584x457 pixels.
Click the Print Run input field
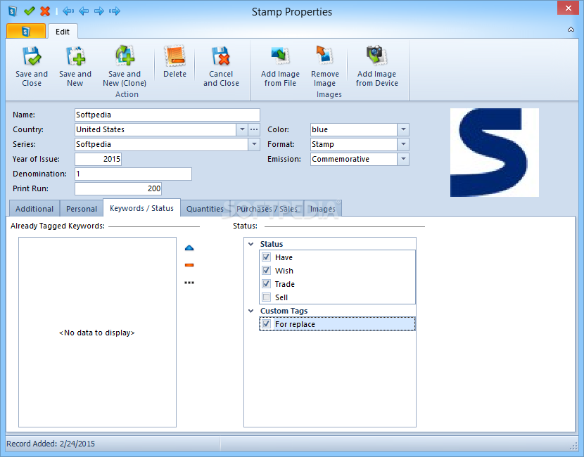coord(118,188)
